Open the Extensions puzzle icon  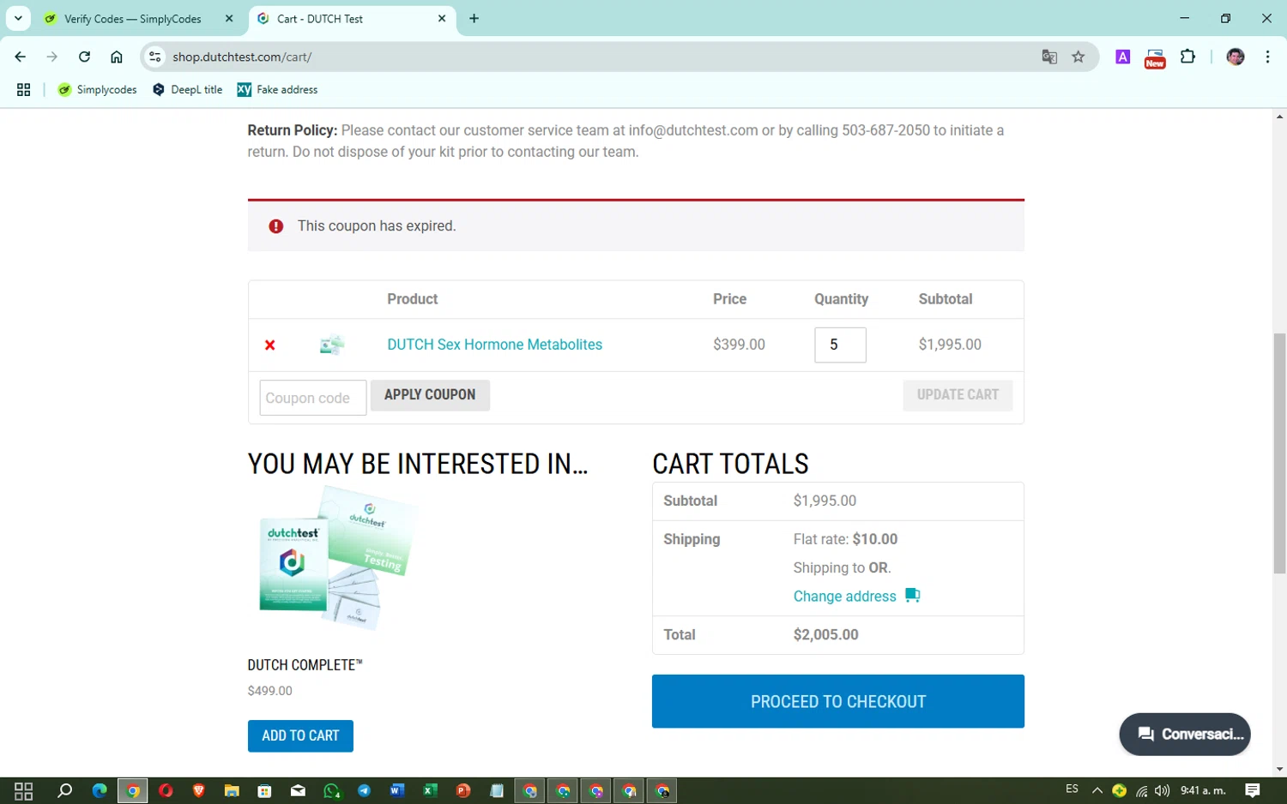1187,57
